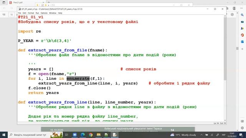Open Google Chrome from the taskbar

point(91,135)
